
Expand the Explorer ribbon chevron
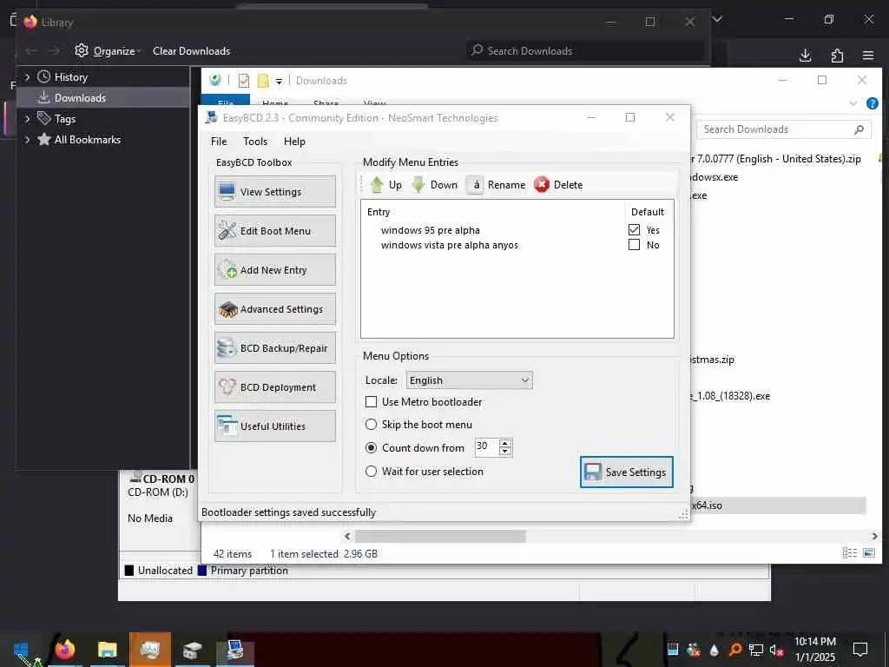(853, 103)
